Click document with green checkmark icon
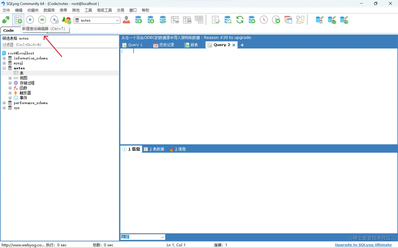 tap(216, 20)
